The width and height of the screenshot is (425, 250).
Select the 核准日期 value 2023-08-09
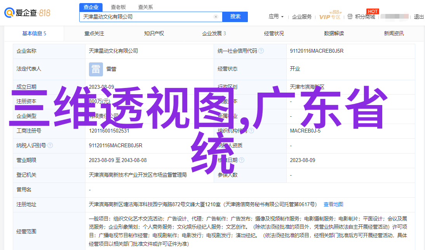click(303, 160)
